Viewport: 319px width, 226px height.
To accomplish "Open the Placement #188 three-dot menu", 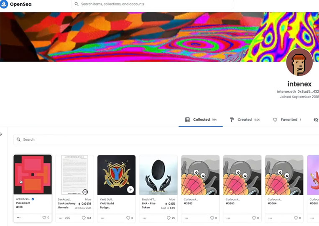I will click(19, 218).
